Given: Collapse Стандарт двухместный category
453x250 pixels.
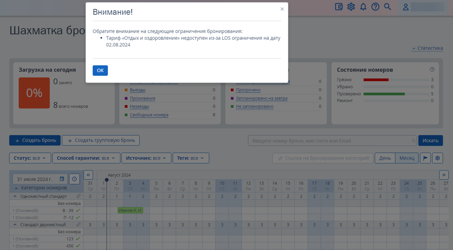Looking at the screenshot, I should 15,225.
